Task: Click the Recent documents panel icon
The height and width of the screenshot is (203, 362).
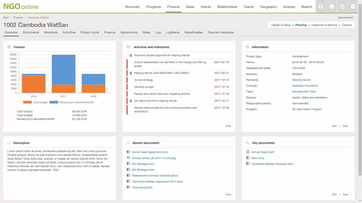Action: [x=128, y=143]
